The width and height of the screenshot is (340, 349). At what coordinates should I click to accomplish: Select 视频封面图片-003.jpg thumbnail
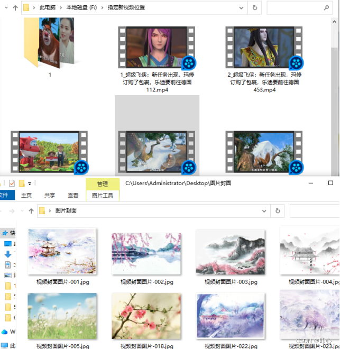click(231, 252)
